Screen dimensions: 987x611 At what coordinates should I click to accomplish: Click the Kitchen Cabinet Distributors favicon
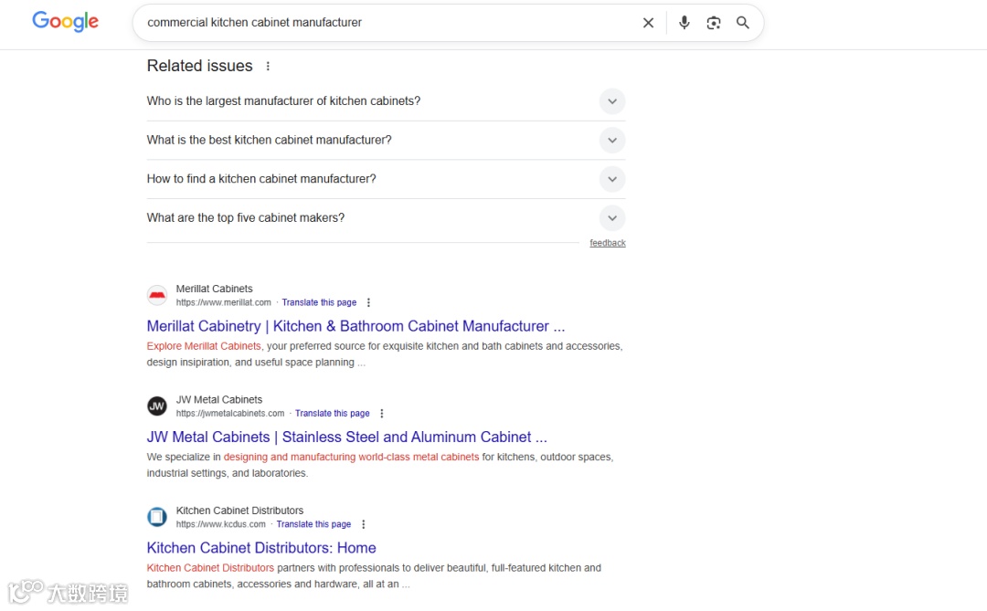tap(157, 517)
